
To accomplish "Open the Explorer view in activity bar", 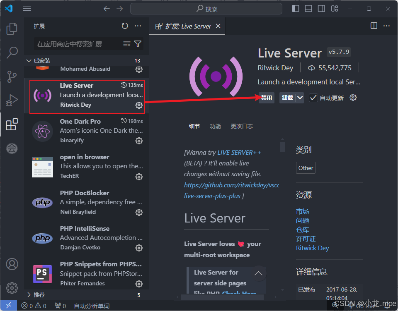I will click(12, 29).
